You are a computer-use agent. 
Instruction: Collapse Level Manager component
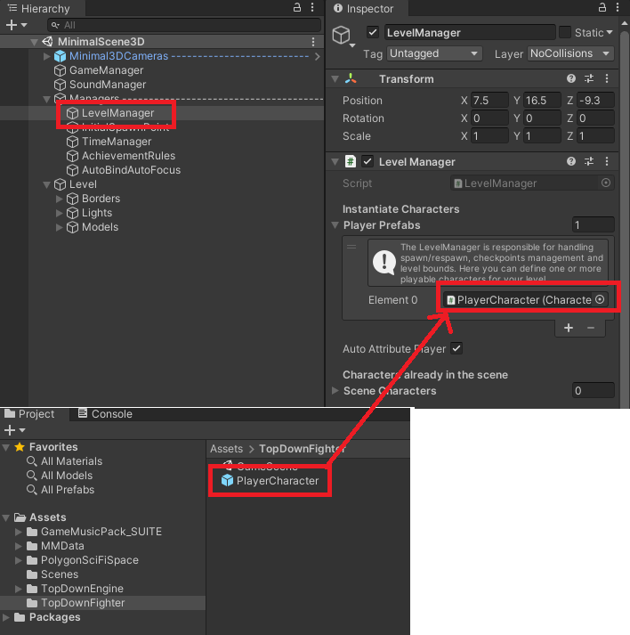(x=335, y=162)
